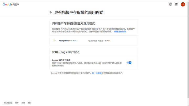The image size is (189, 106).
Task: Click the Becky! Internet Mail app icon
Action: coord(55,41)
